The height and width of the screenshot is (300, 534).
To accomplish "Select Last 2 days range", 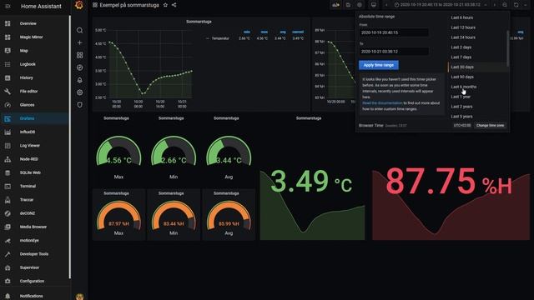I will tap(477, 47).
